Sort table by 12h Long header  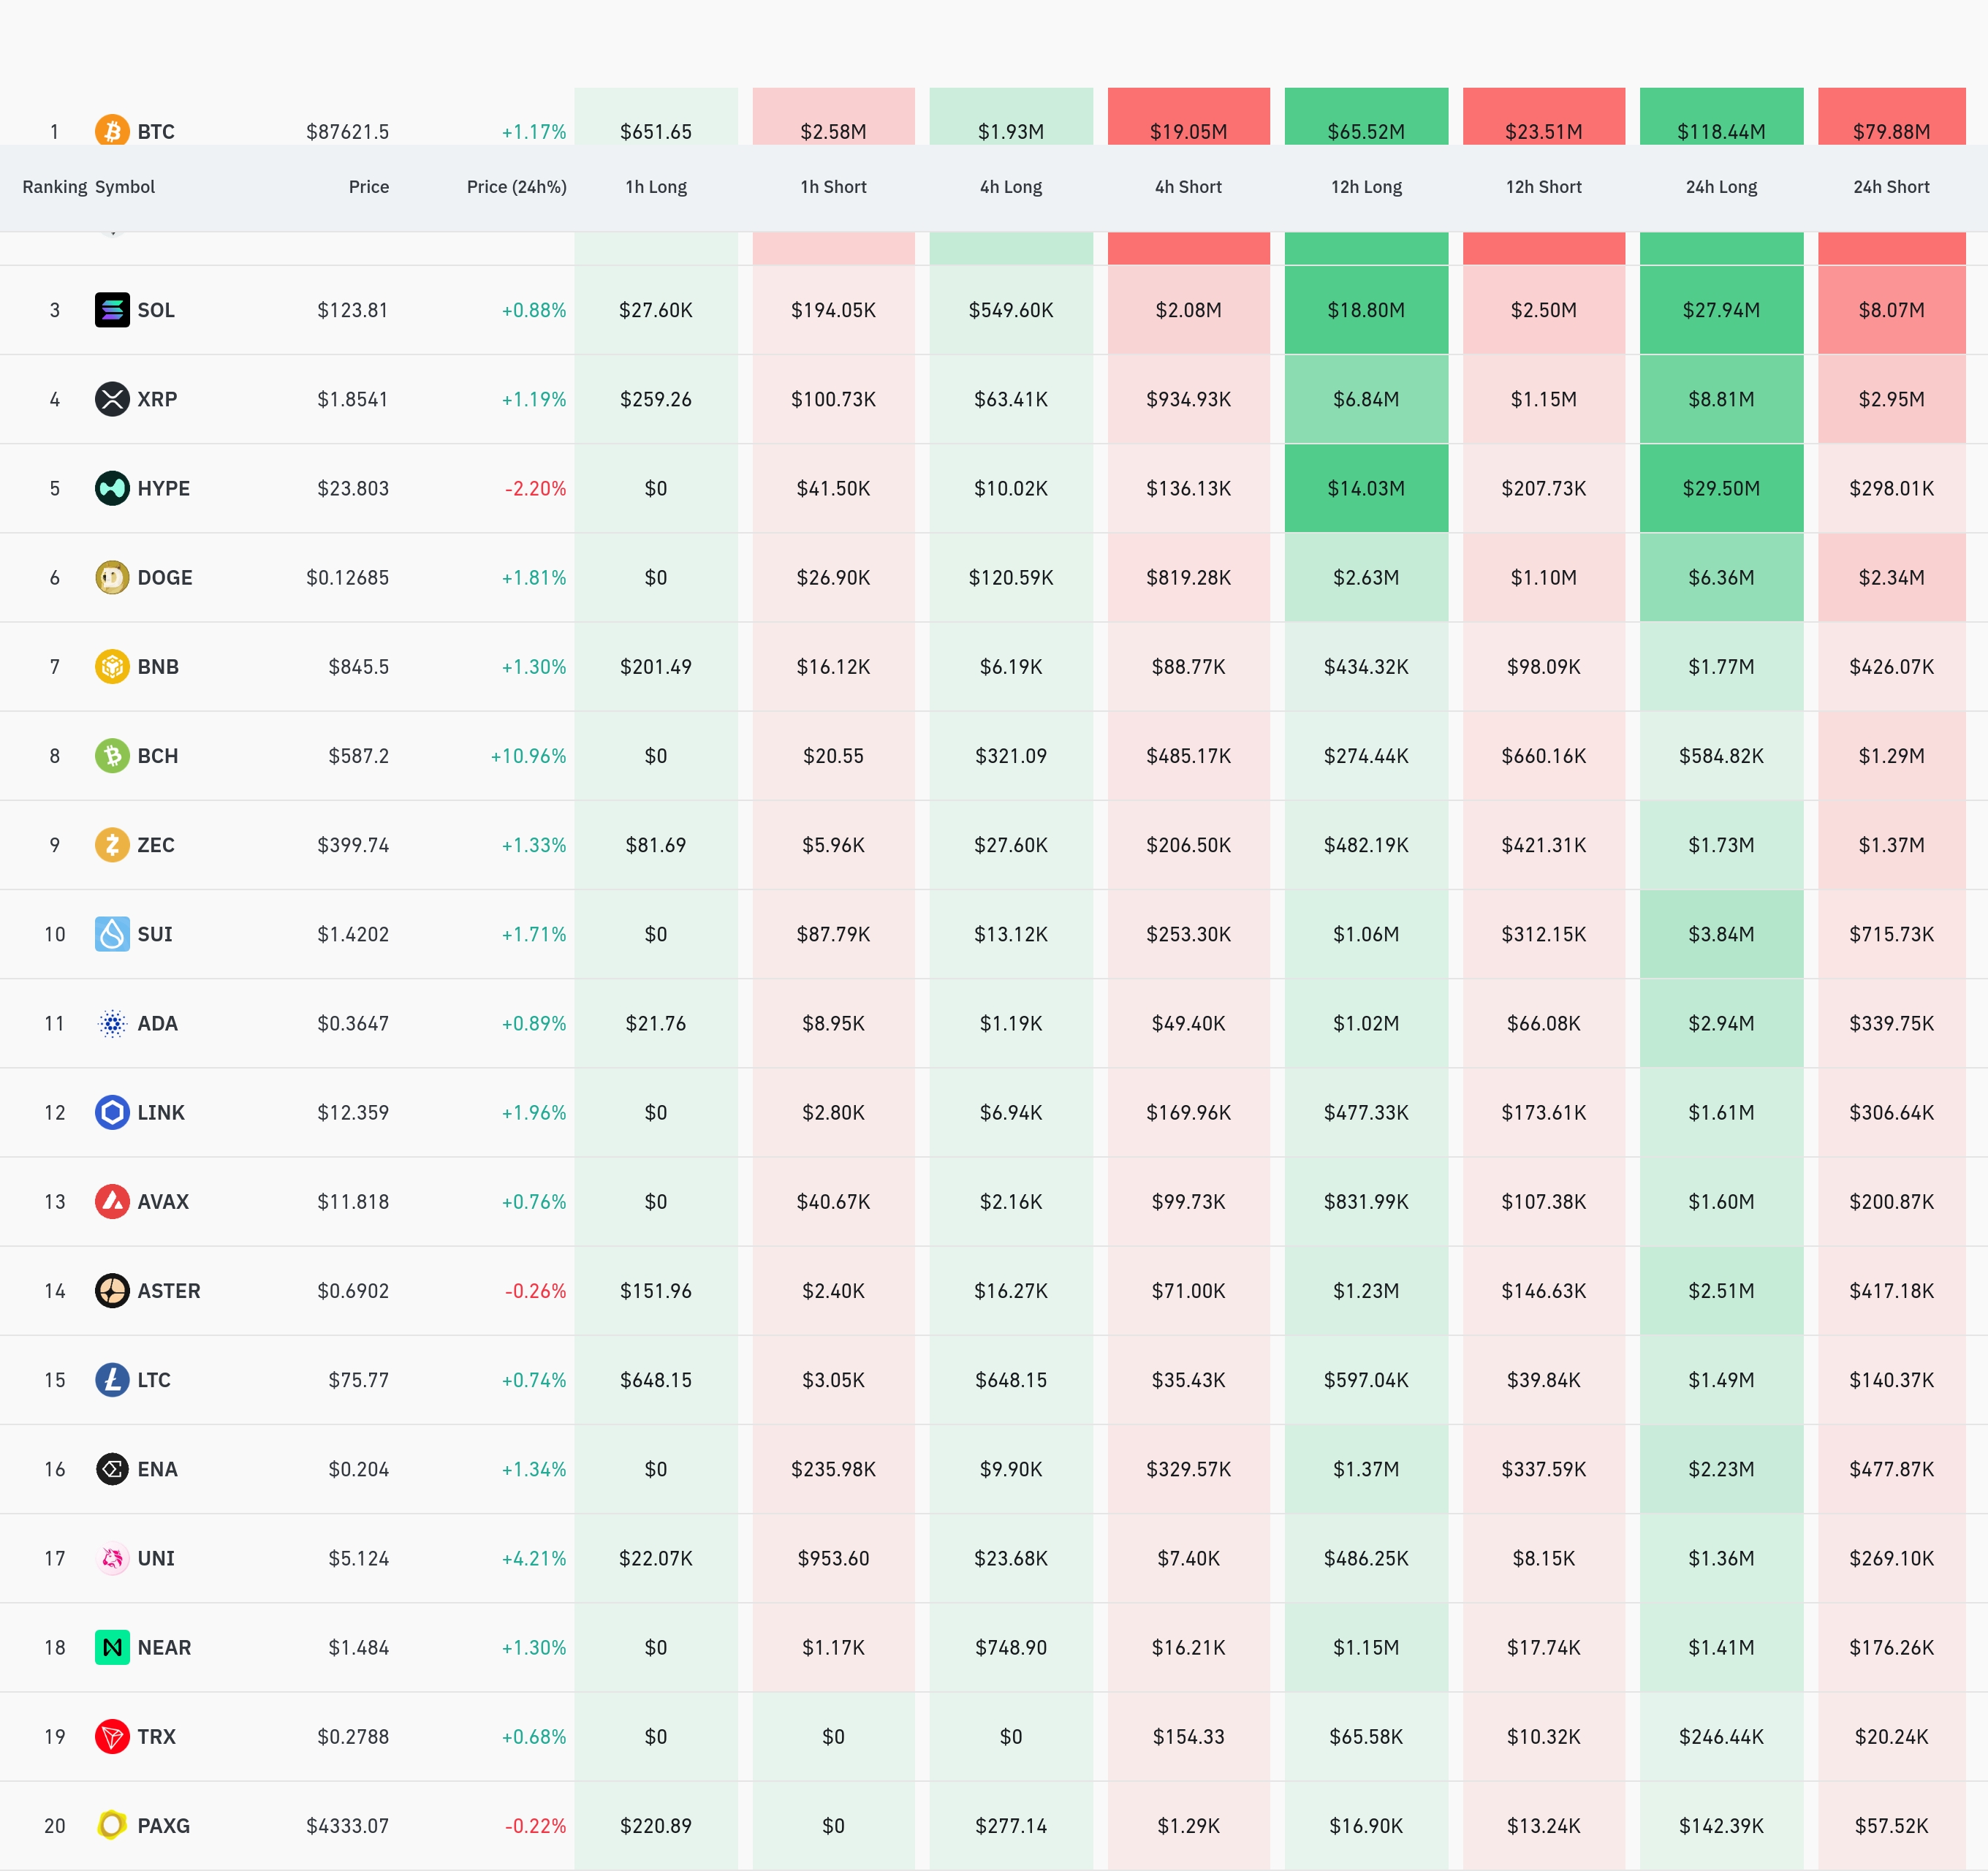[1366, 187]
